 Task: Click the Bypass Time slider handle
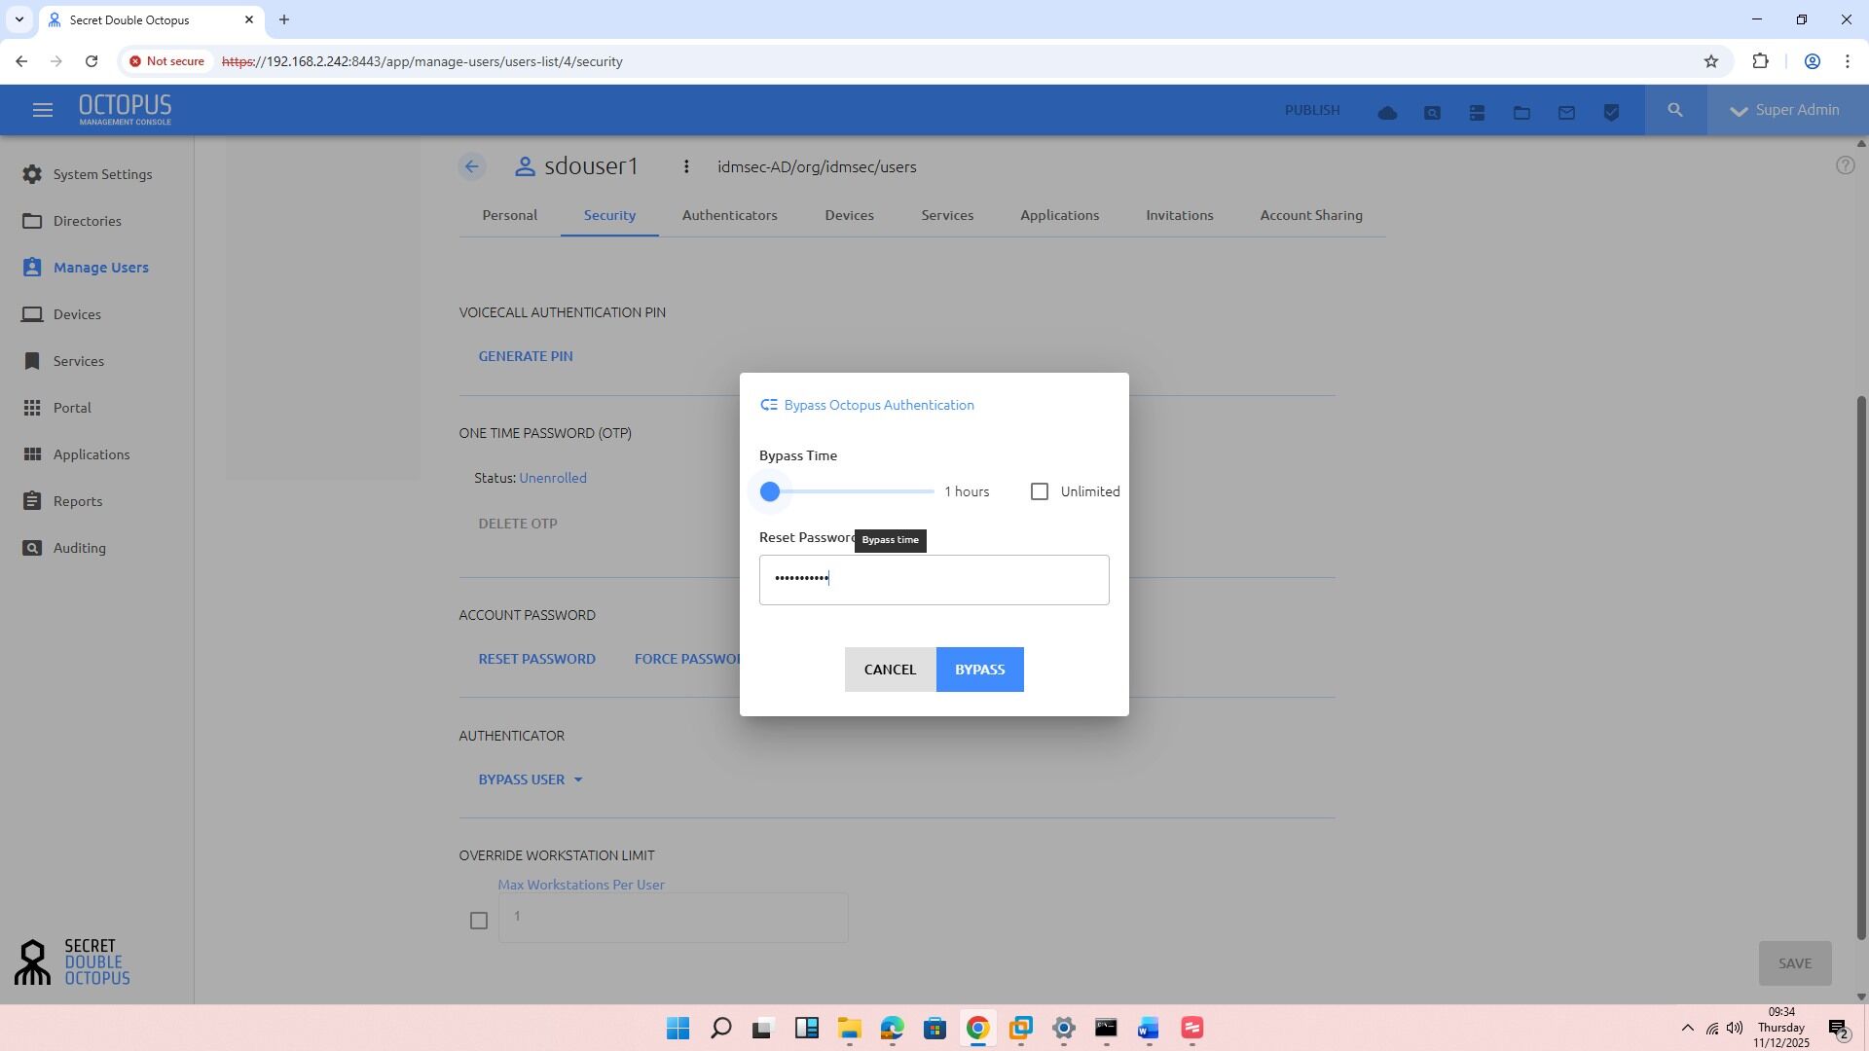pos(770,491)
